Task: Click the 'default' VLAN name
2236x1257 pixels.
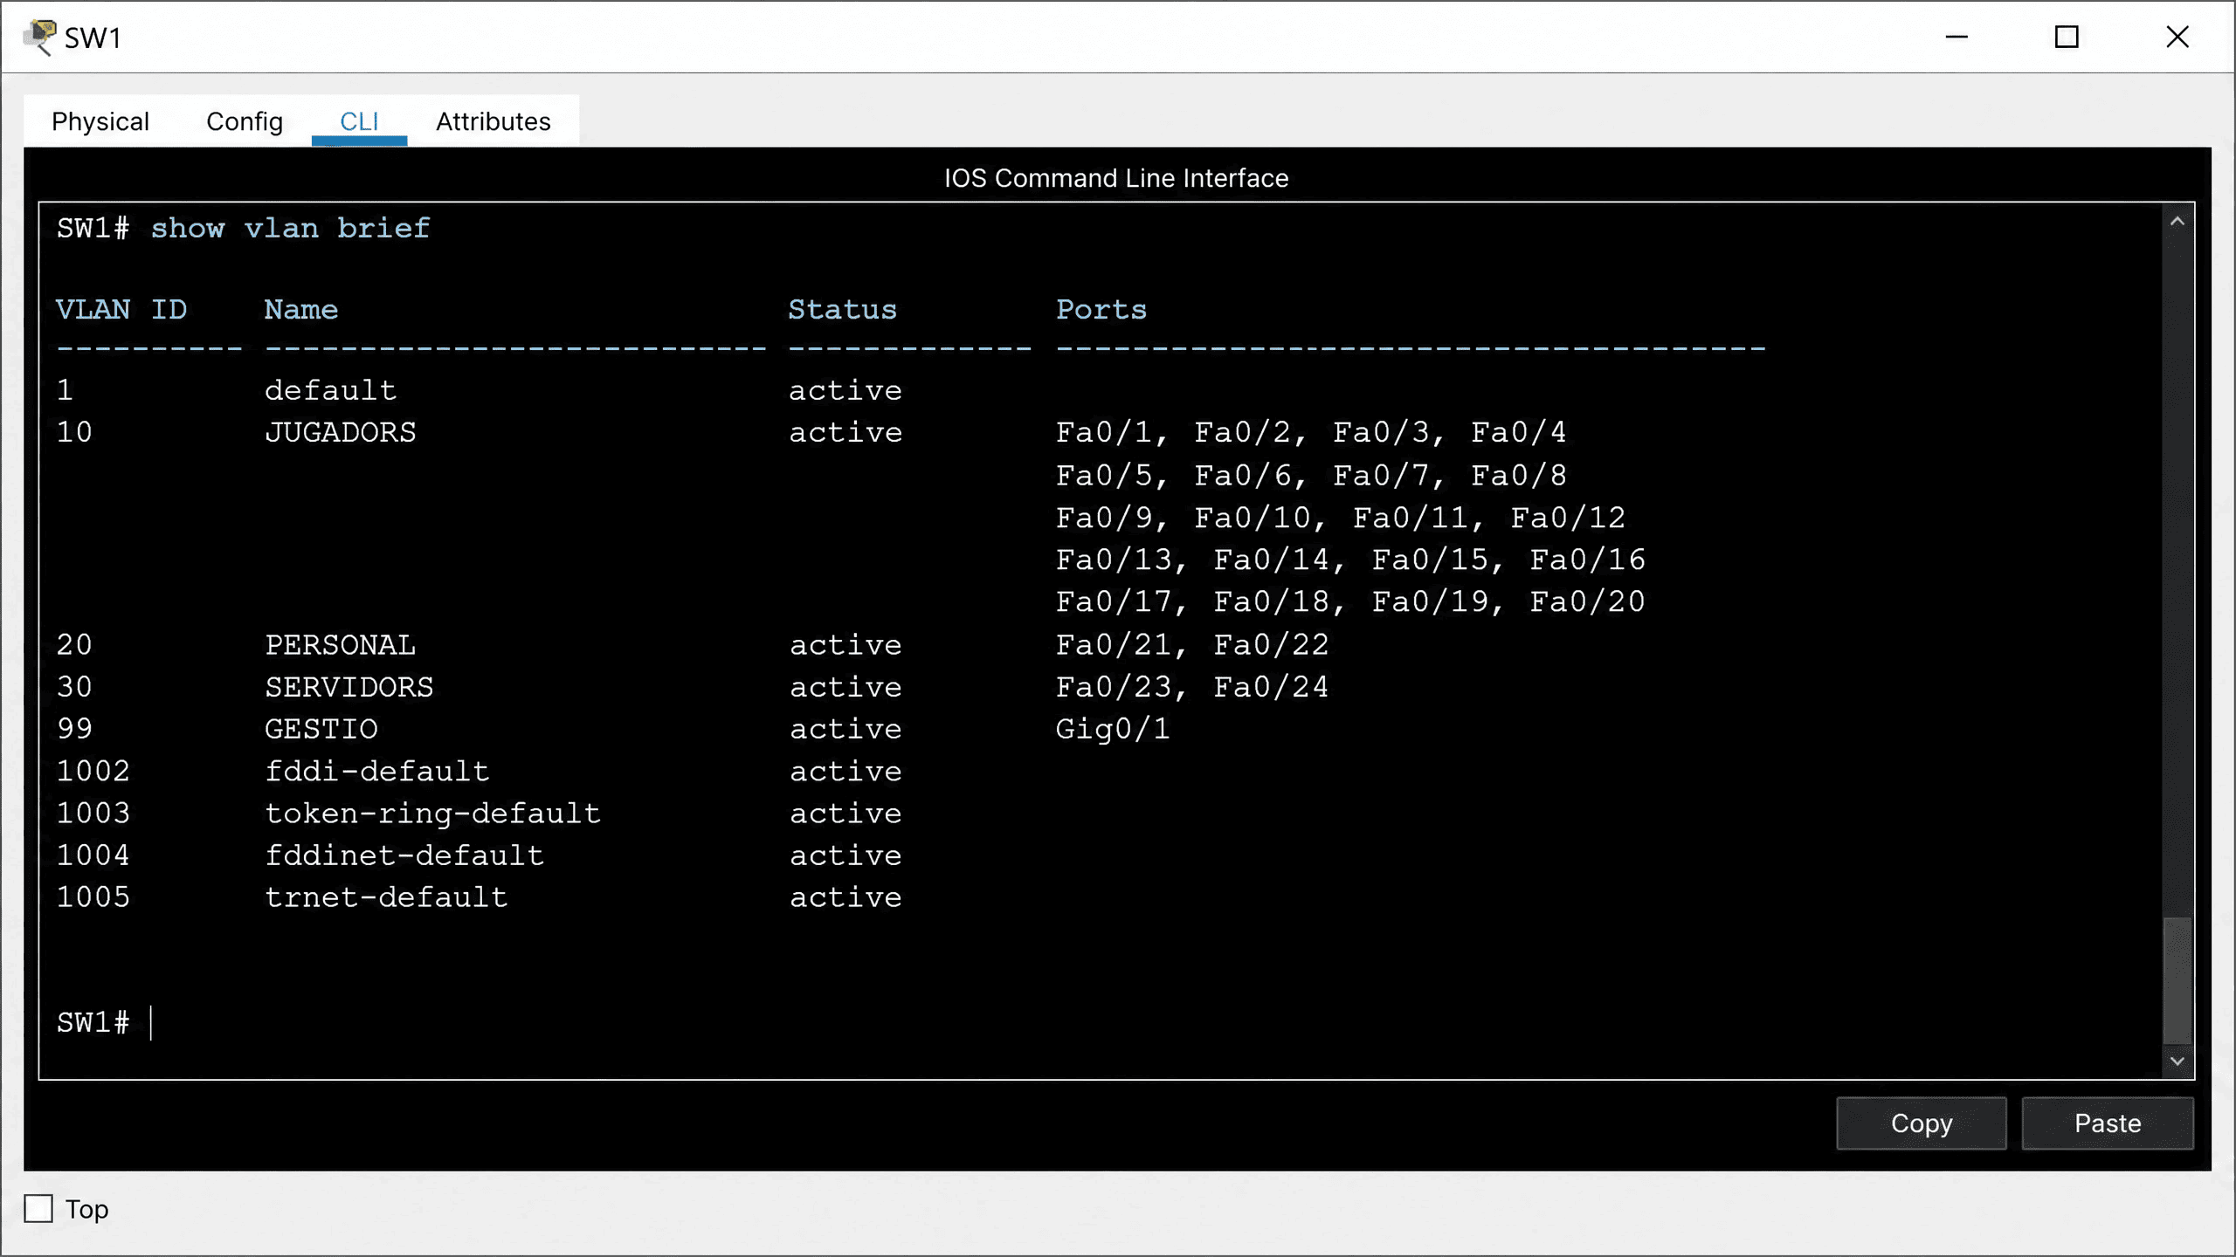Action: click(331, 390)
